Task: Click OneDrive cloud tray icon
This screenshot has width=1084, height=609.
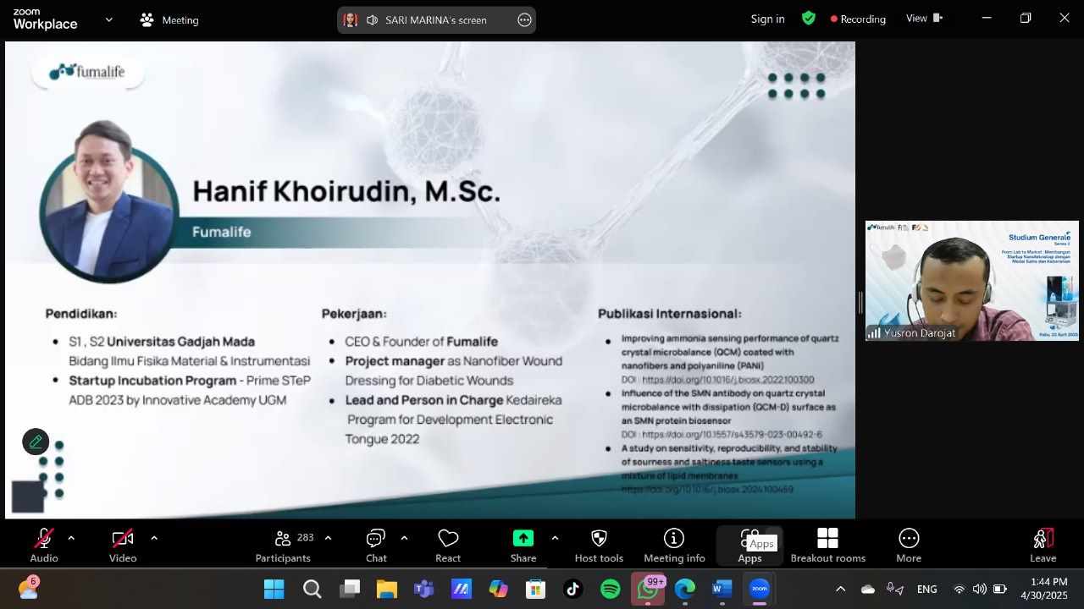Action: tap(868, 590)
